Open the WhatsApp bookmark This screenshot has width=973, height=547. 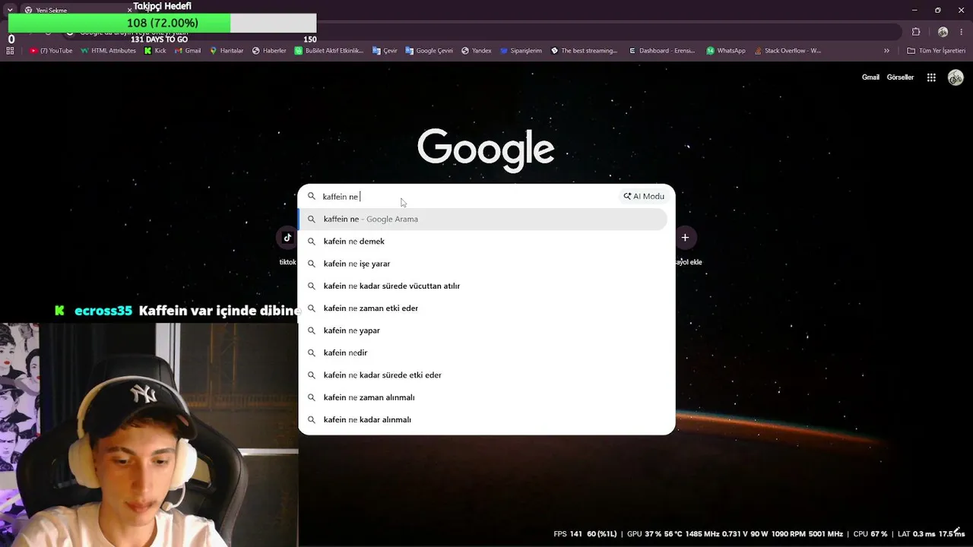click(x=726, y=51)
